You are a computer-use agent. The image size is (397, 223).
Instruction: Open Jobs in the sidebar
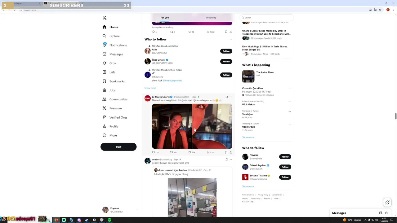[109, 90]
